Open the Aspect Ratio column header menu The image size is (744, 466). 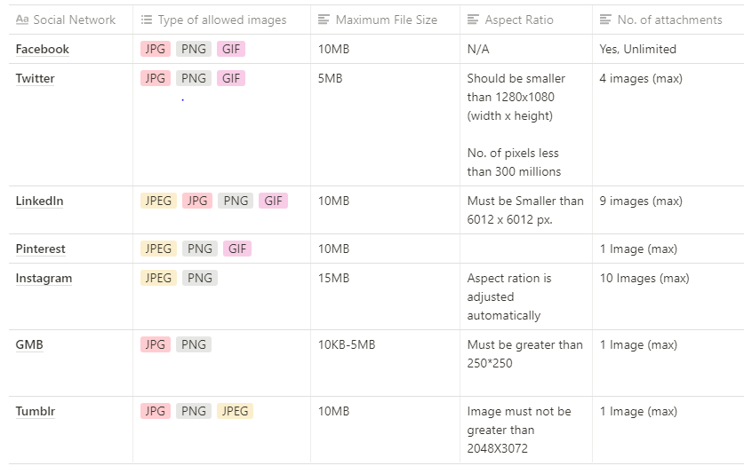pos(526,20)
